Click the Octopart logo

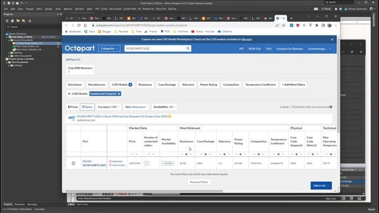pos(79,49)
